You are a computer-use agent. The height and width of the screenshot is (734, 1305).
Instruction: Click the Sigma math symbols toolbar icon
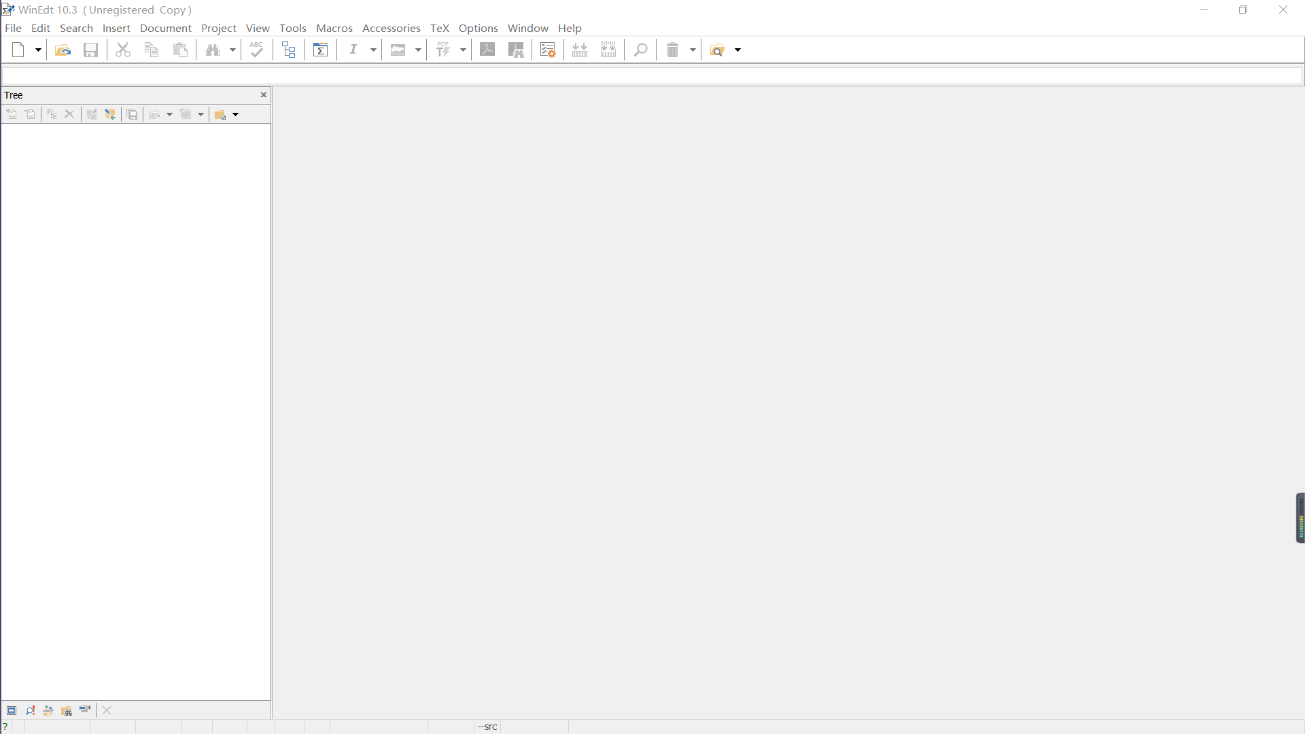tap(321, 50)
